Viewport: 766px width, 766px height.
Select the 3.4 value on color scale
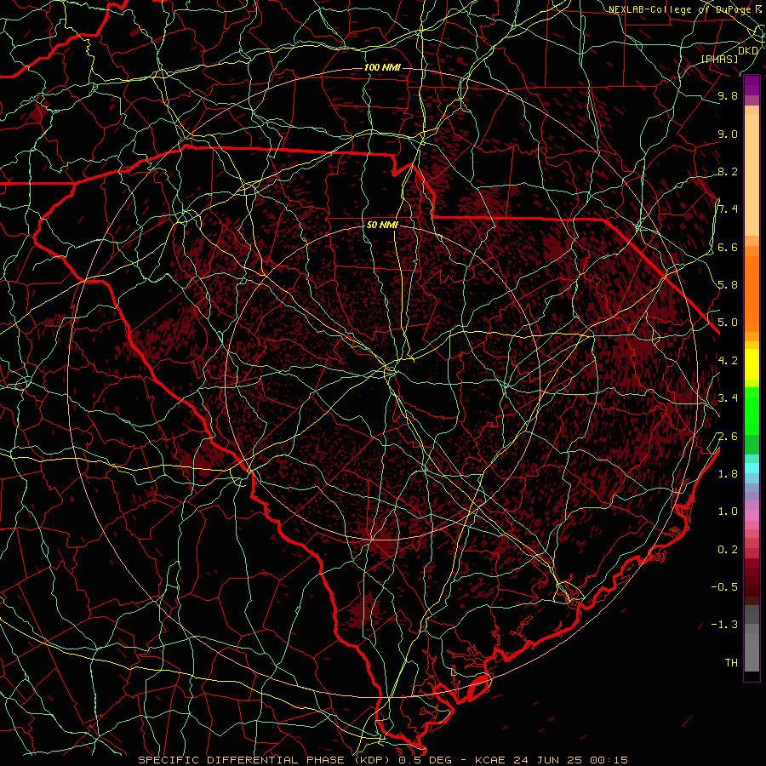pyautogui.click(x=728, y=397)
